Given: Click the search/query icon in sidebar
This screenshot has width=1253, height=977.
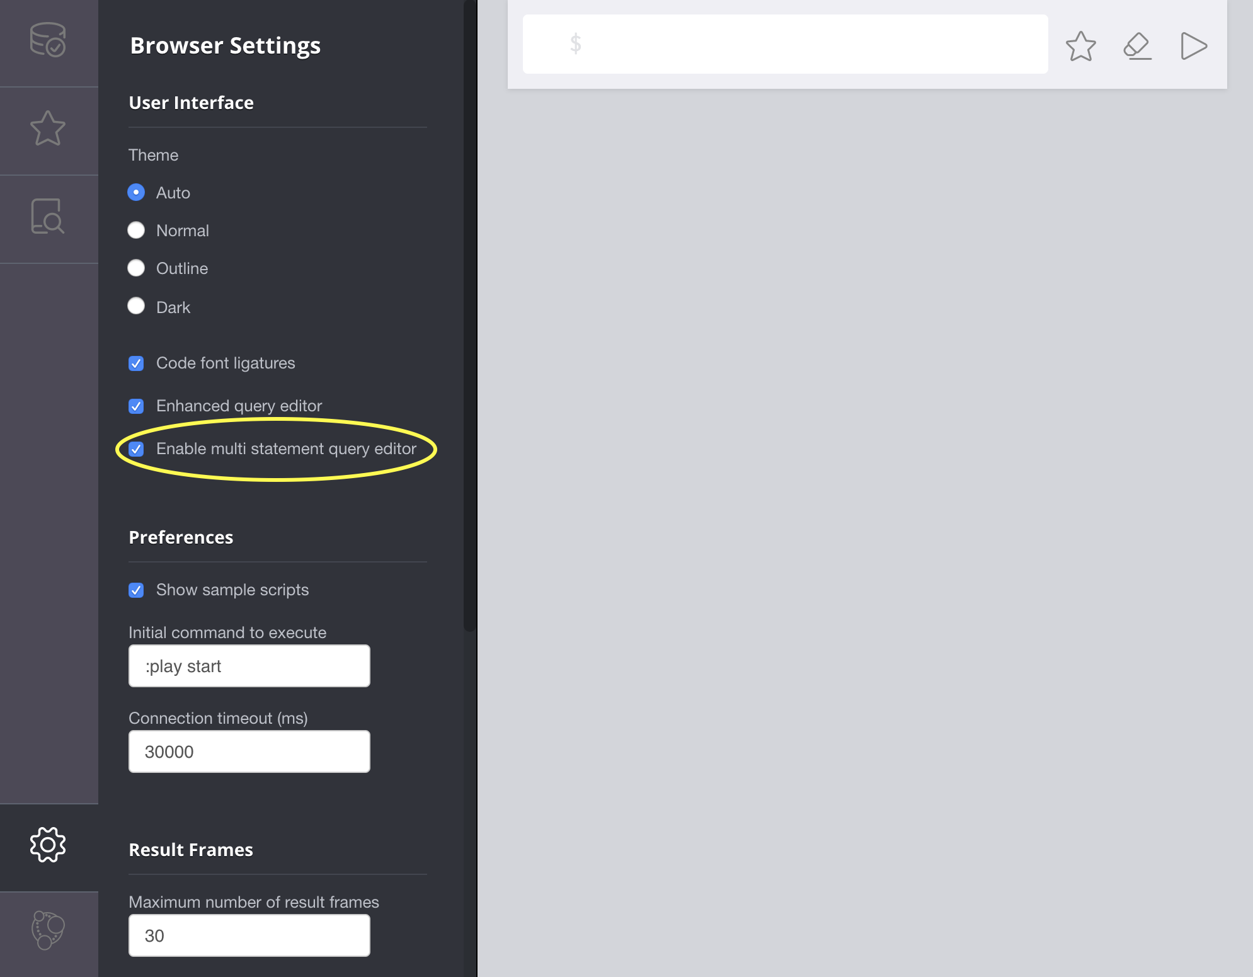Looking at the screenshot, I should pos(48,217).
